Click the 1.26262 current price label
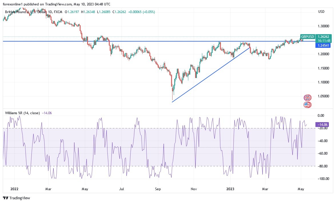The height and width of the screenshot is (203, 336). 323,37
